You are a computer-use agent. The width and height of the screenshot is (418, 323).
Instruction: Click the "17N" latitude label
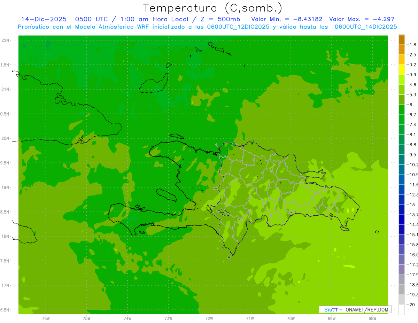[5, 285]
